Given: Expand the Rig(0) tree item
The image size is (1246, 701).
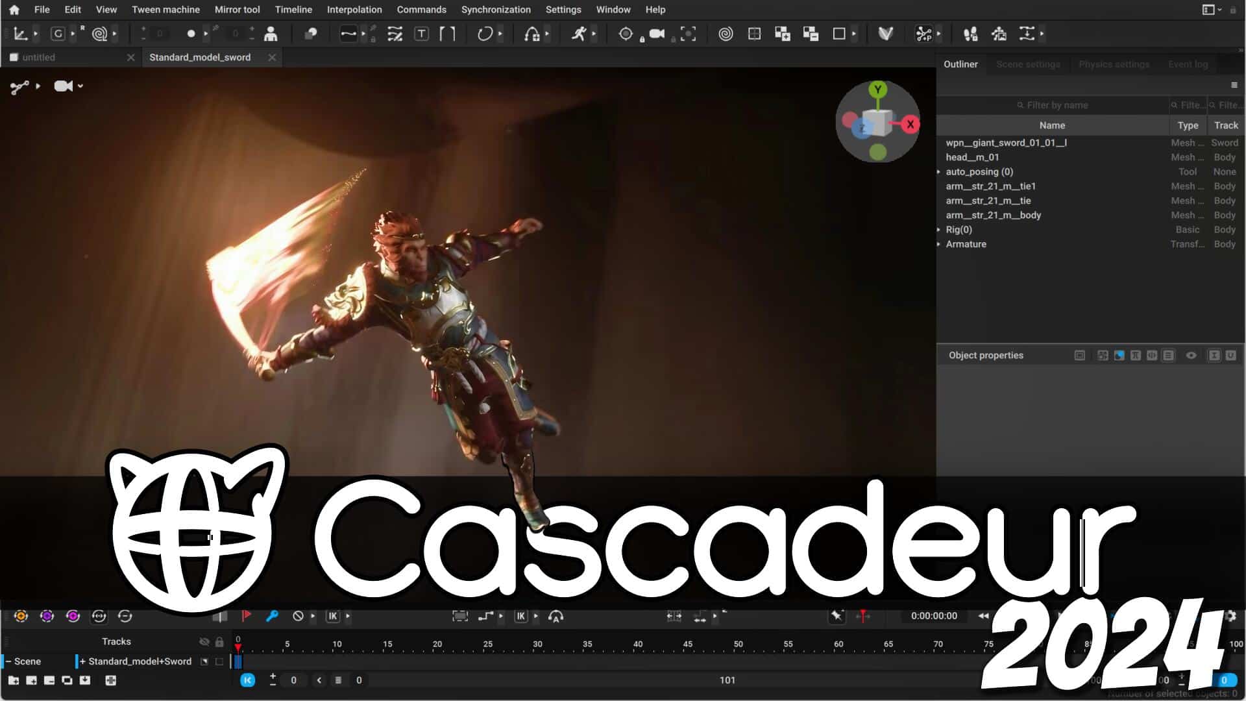Looking at the screenshot, I should tap(939, 230).
